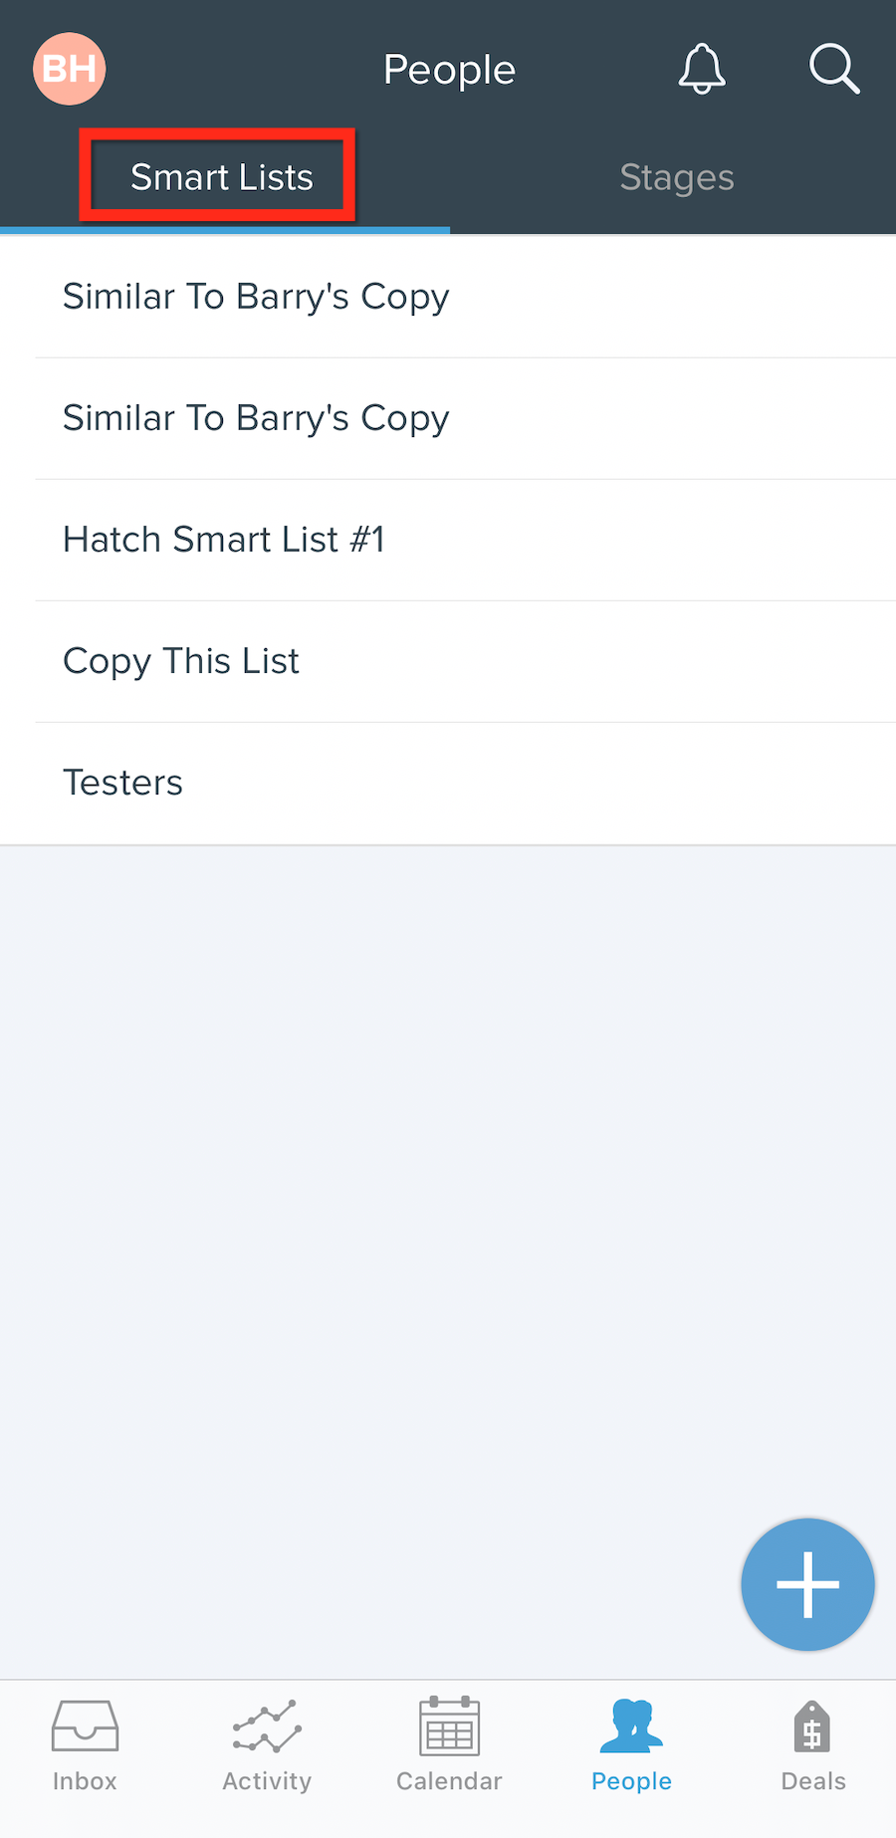Open Hatch Smart List #1
Image resolution: width=896 pixels, height=1838 pixels.
(448, 540)
